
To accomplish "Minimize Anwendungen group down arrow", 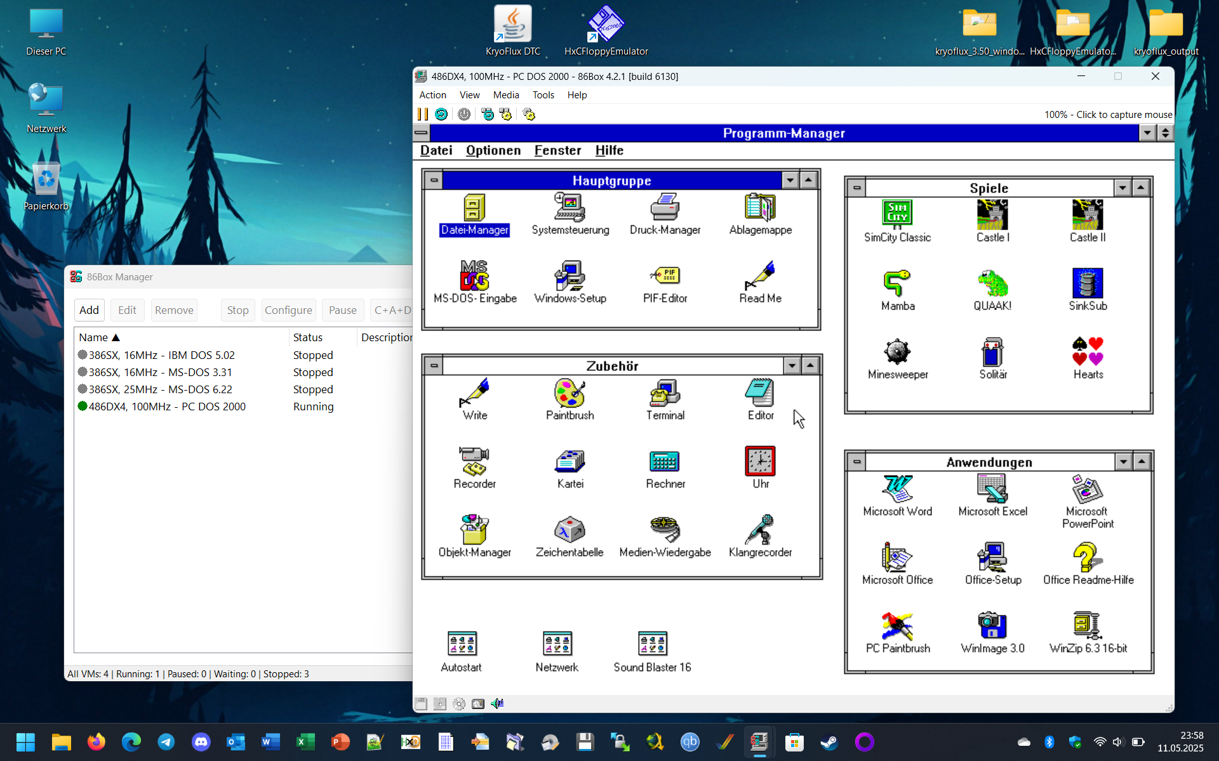I will pos(1123,462).
